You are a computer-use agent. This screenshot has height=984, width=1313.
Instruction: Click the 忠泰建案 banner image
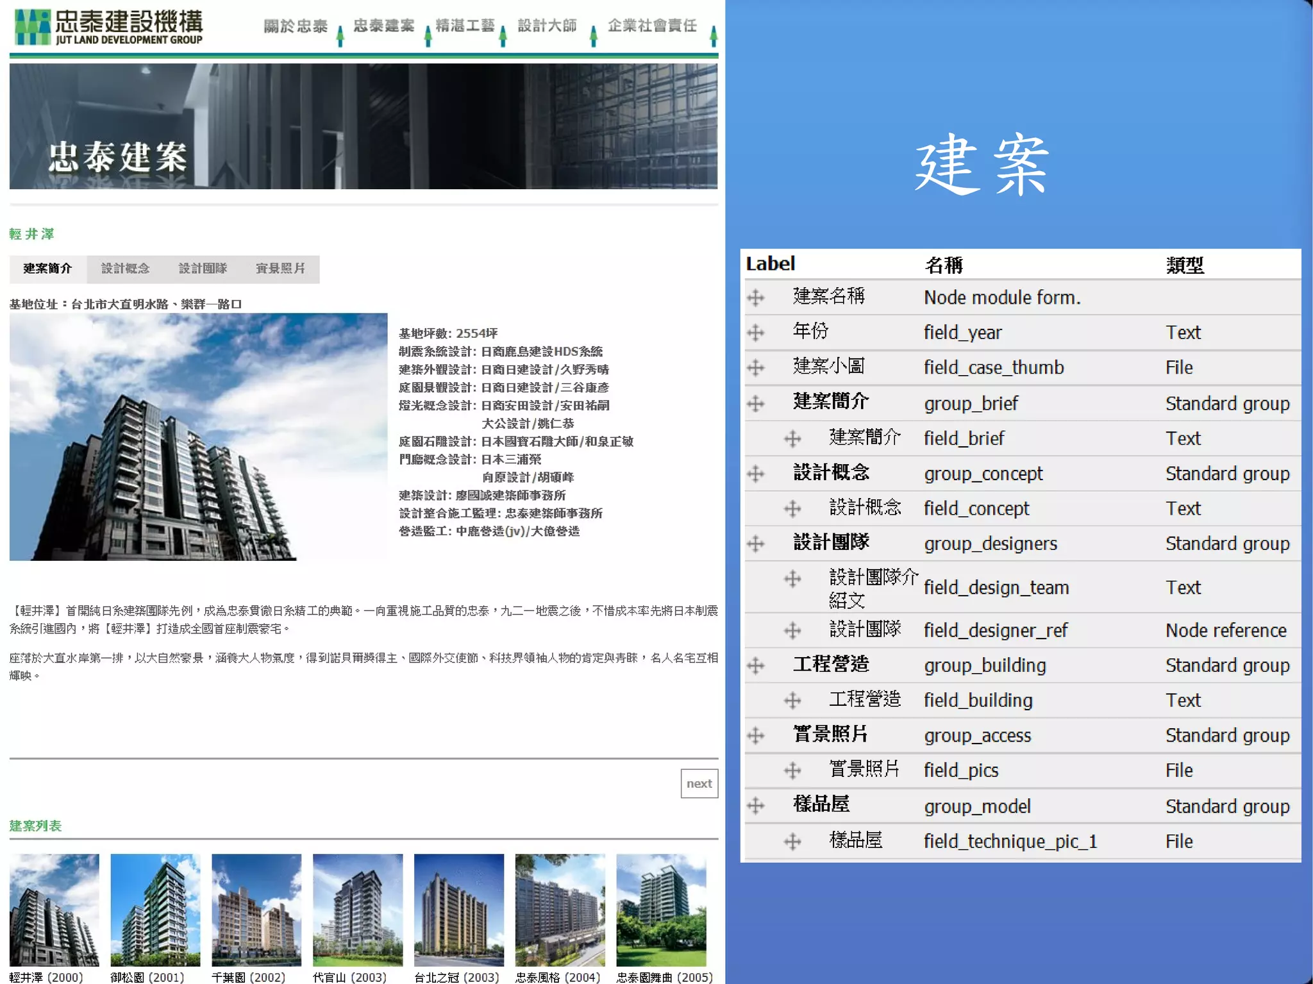click(x=364, y=126)
